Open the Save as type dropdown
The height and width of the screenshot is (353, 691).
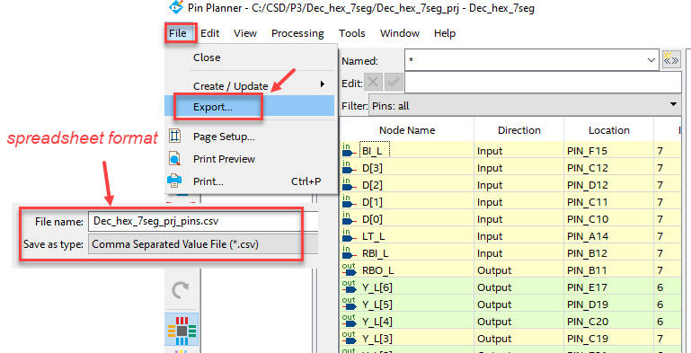point(203,244)
